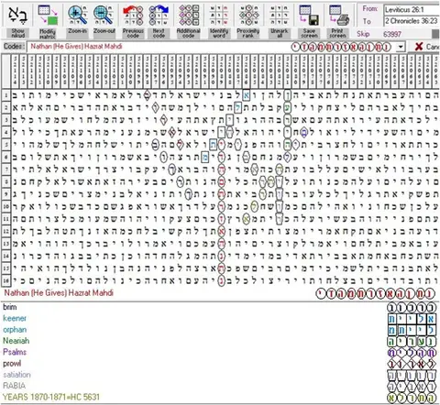The height and width of the screenshot is (405, 440).
Task: Click the Hebrew letters beside 'RABIA'
Action: (x=412, y=387)
